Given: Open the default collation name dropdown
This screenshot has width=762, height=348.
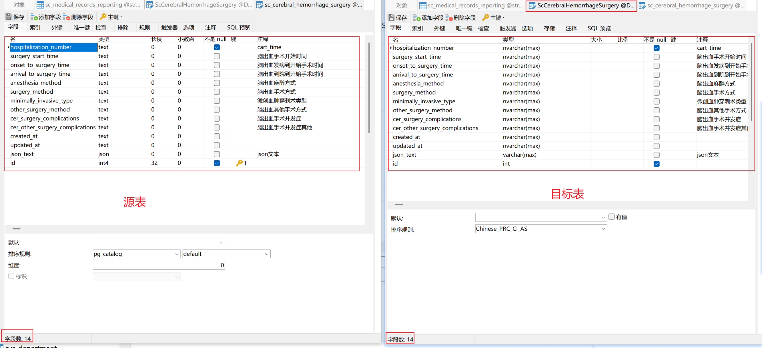Looking at the screenshot, I should pyautogui.click(x=226, y=254).
